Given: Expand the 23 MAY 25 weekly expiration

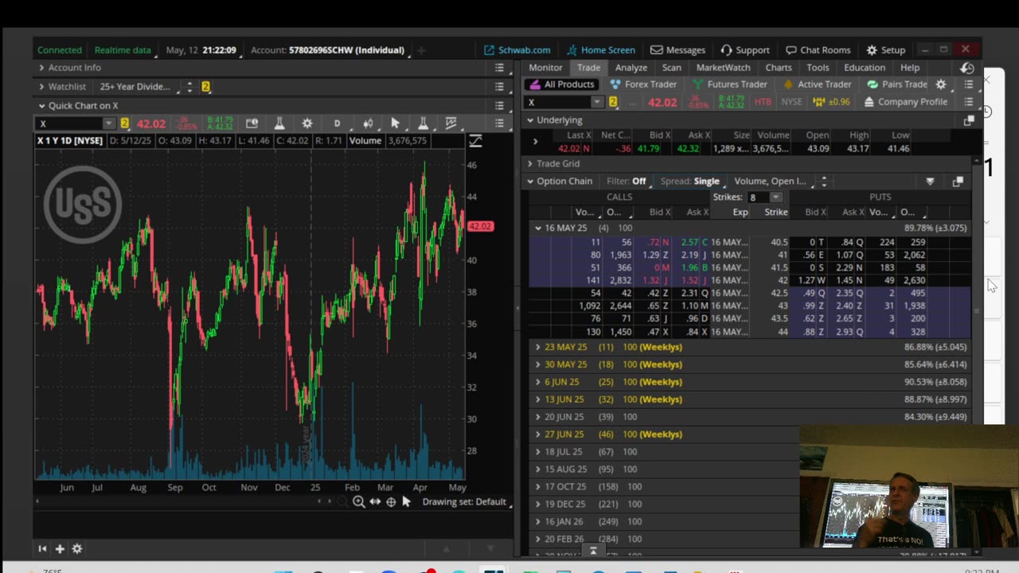Looking at the screenshot, I should pos(538,347).
